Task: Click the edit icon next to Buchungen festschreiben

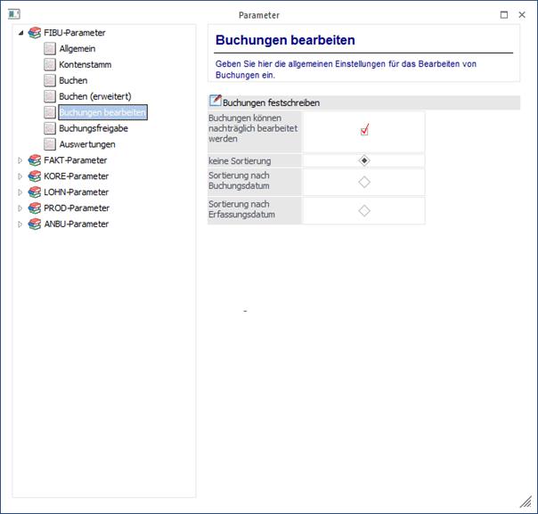Action: (x=215, y=102)
